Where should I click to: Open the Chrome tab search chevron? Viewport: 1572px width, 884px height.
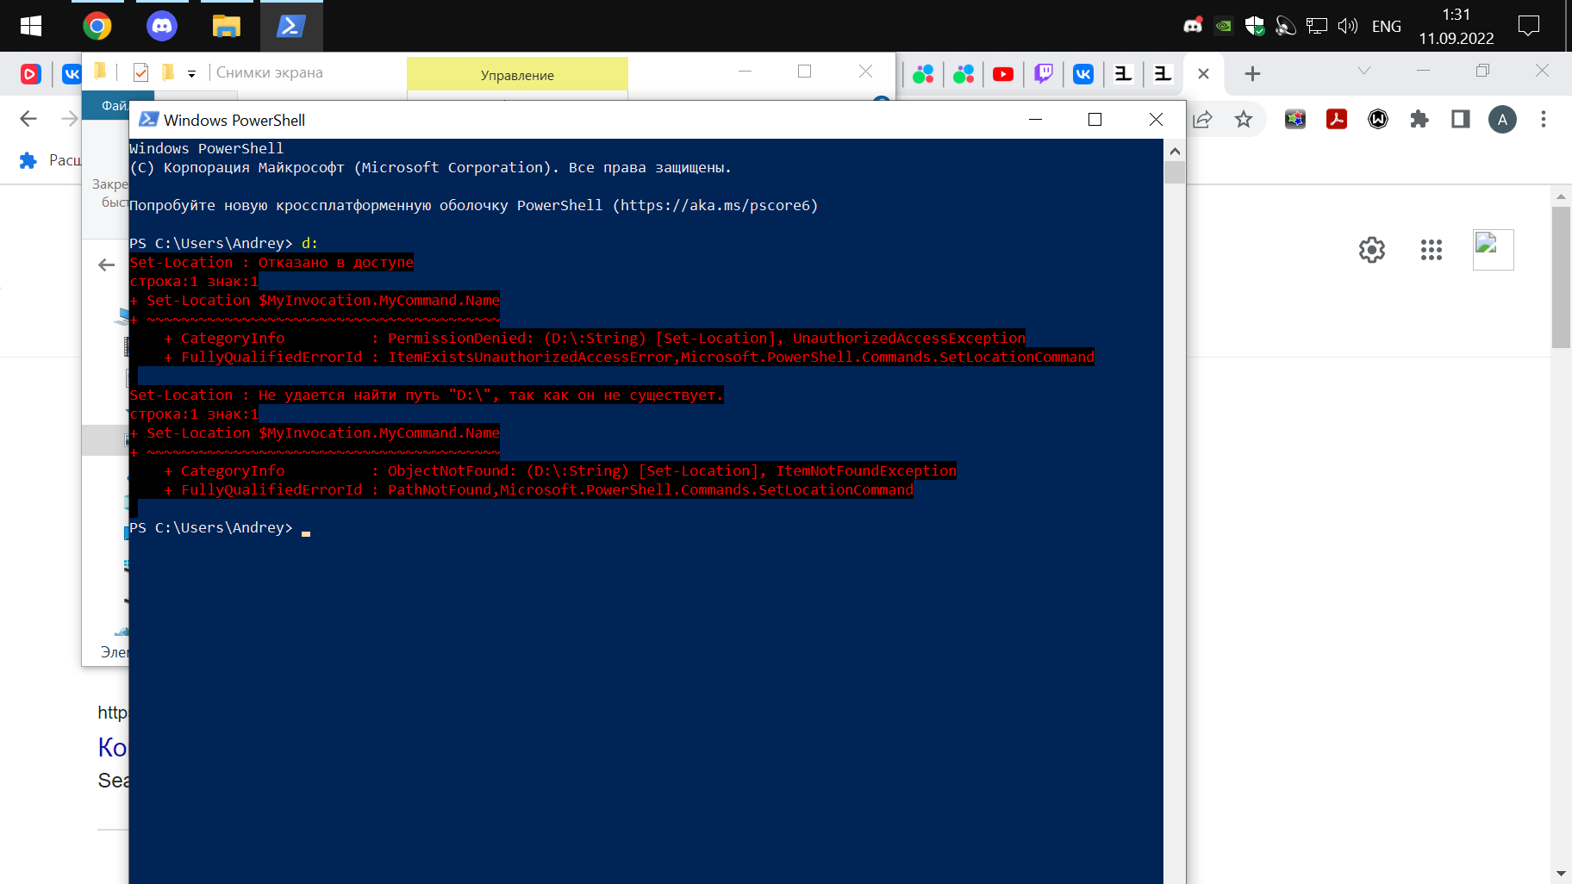coord(1363,71)
